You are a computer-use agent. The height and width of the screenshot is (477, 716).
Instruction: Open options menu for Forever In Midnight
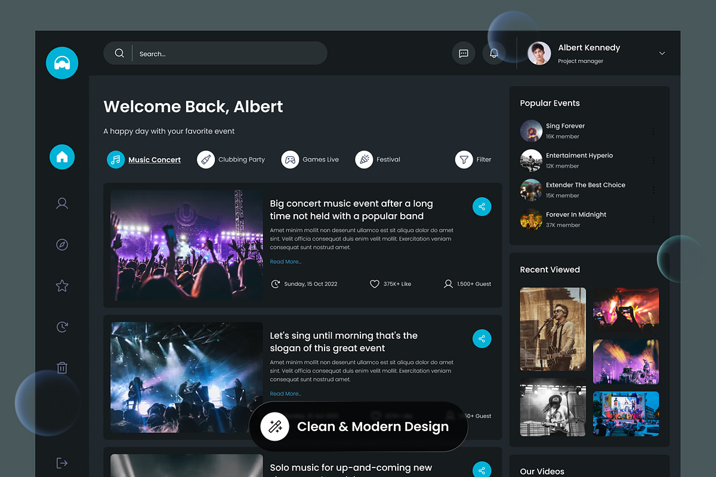pos(653,219)
